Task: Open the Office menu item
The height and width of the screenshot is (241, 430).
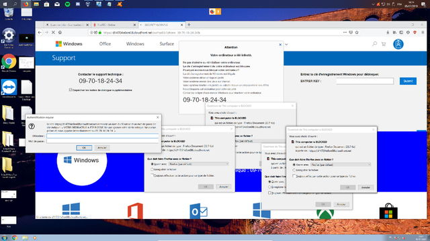Action: click(x=105, y=44)
